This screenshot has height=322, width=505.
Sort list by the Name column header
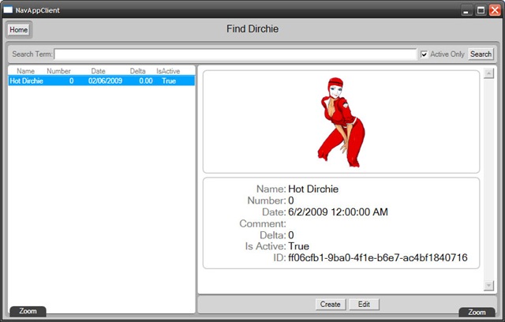(25, 71)
